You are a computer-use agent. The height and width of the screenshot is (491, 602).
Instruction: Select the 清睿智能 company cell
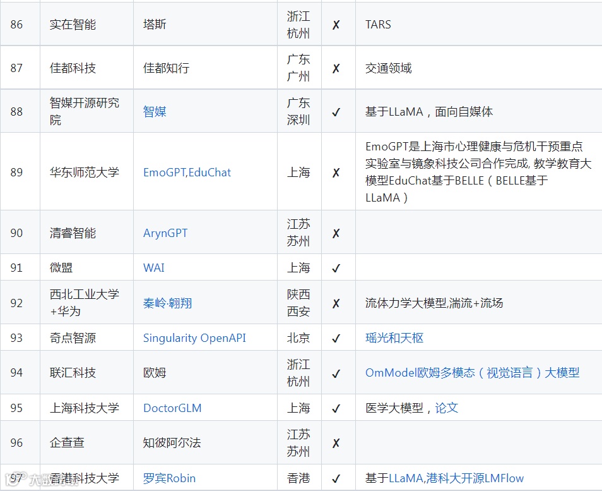point(87,233)
